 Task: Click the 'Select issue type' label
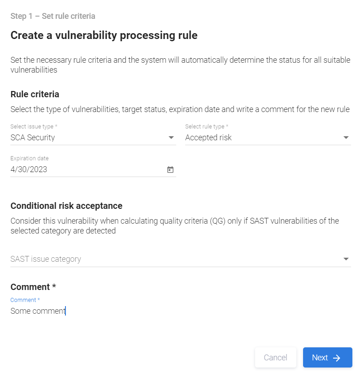34,127
